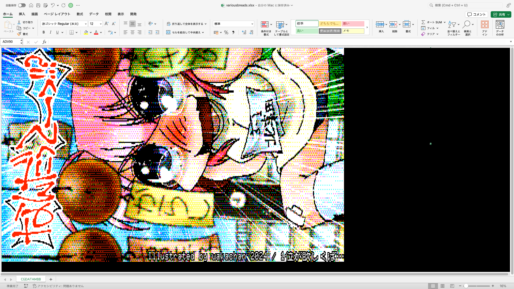The width and height of the screenshot is (514, 289).
Task: Select the チェック セル style
Action: click(330, 31)
